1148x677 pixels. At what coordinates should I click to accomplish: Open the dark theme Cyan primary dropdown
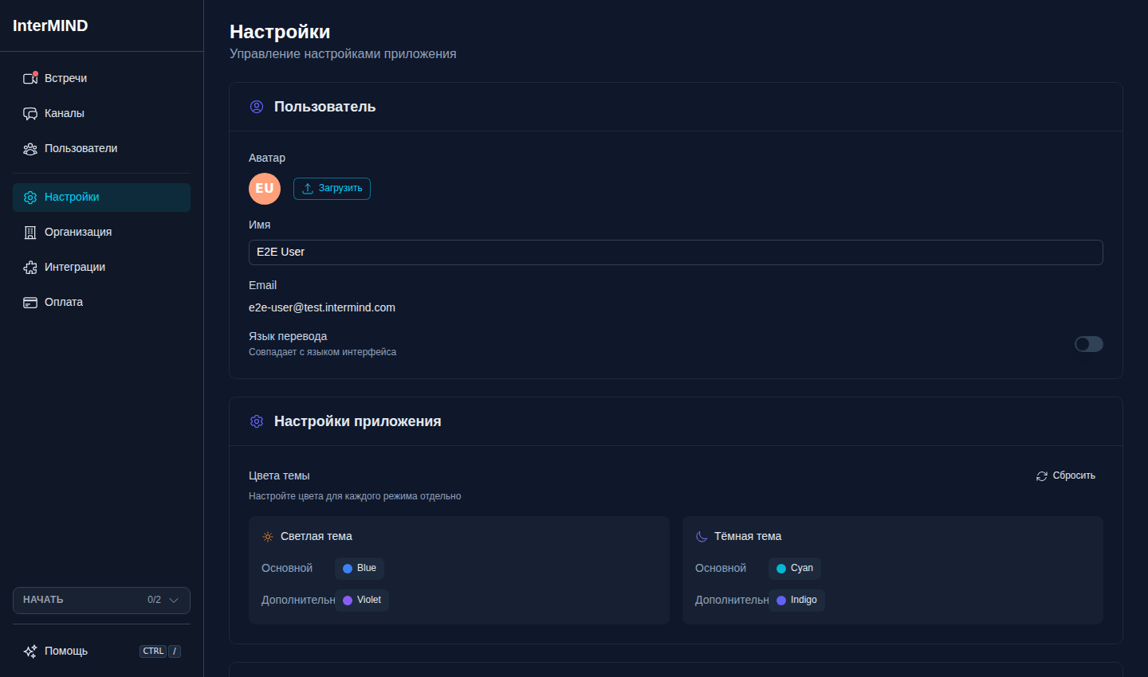[x=795, y=568]
